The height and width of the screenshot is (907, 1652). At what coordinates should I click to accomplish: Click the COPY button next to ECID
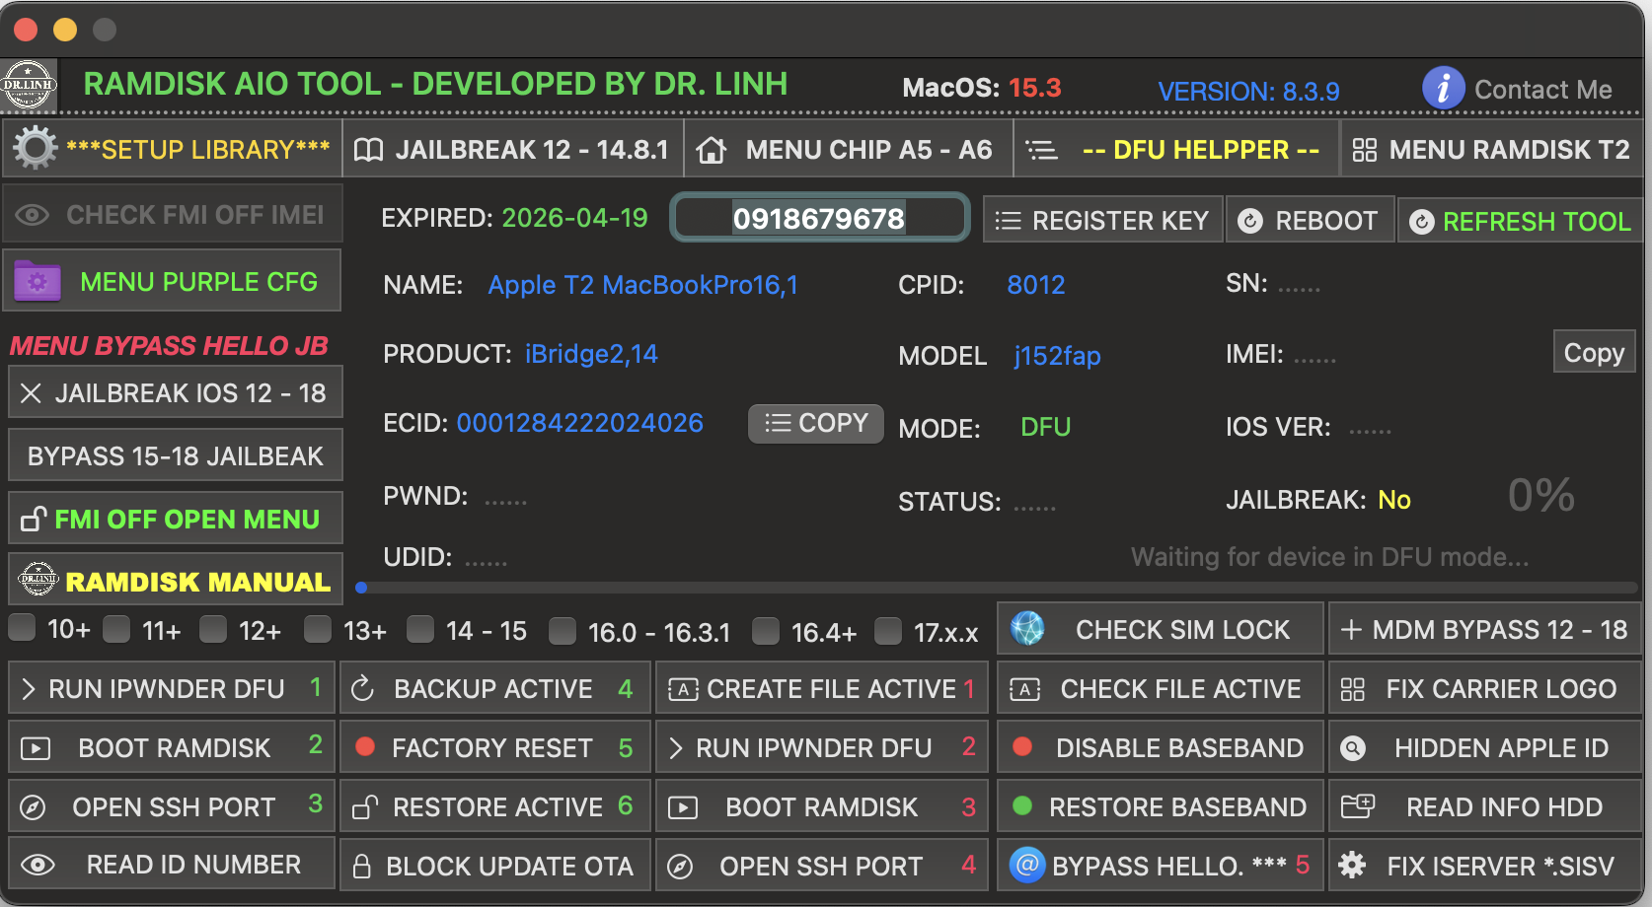point(816,423)
